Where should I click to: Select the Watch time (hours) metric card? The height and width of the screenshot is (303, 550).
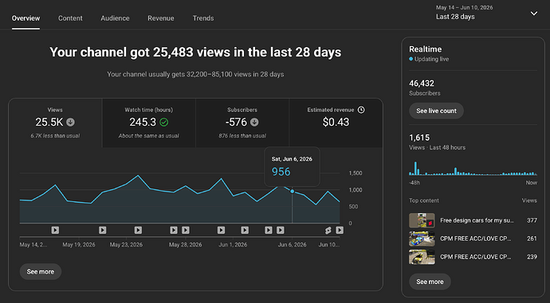149,122
